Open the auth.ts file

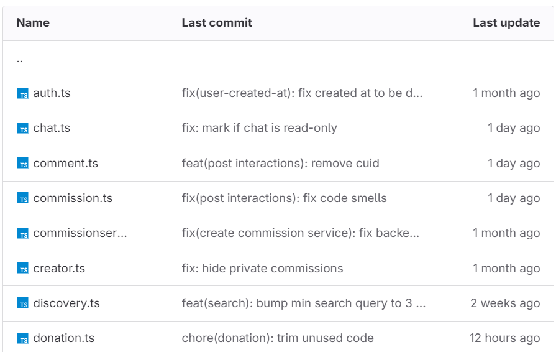click(52, 93)
